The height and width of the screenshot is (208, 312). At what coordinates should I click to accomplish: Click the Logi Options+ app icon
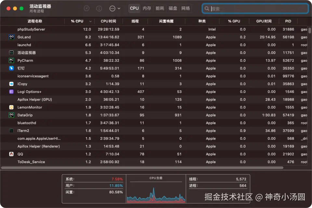[x=11, y=92]
